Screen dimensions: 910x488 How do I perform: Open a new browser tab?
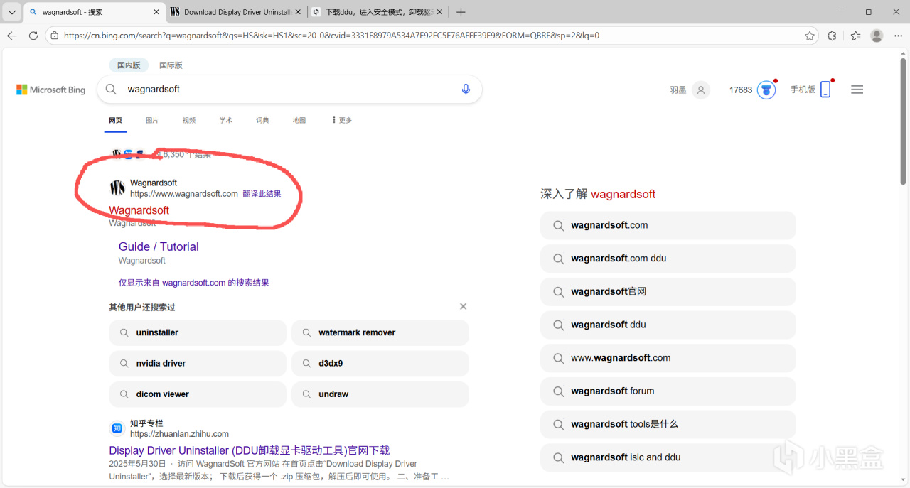coord(461,12)
